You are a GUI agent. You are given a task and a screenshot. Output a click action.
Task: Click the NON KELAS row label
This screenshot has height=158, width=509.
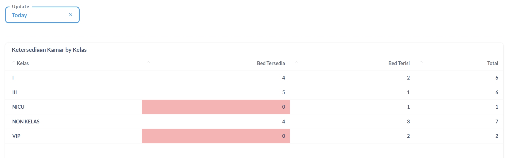tap(26, 121)
